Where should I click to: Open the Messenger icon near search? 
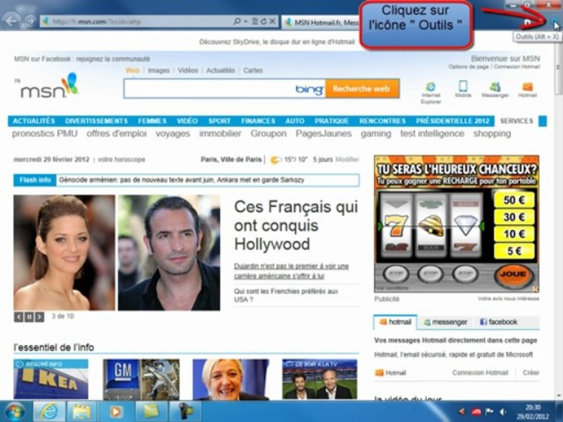point(495,89)
